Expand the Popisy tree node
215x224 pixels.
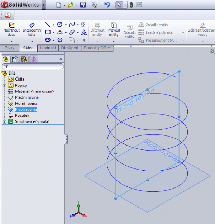[x=4, y=85]
